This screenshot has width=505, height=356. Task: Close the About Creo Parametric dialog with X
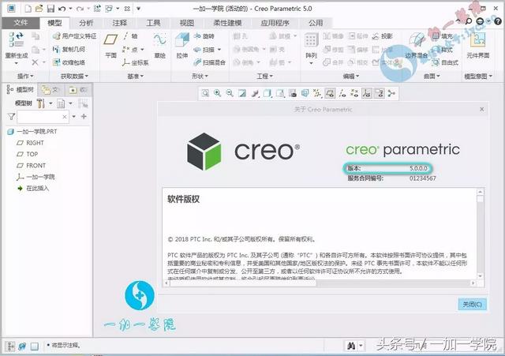(x=482, y=109)
